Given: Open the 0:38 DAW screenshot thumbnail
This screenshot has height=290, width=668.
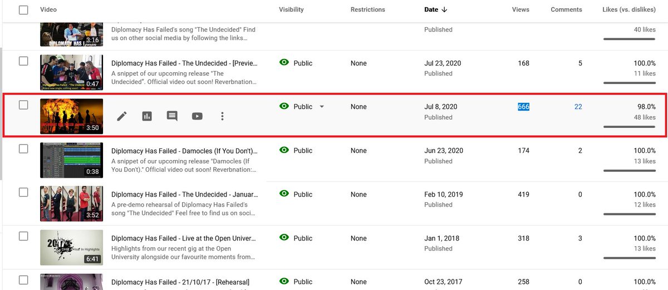Looking at the screenshot, I should (71, 160).
